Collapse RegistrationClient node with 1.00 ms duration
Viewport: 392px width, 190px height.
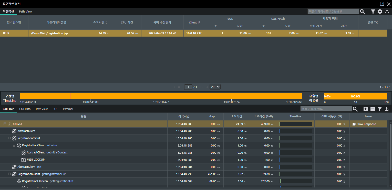9,138
